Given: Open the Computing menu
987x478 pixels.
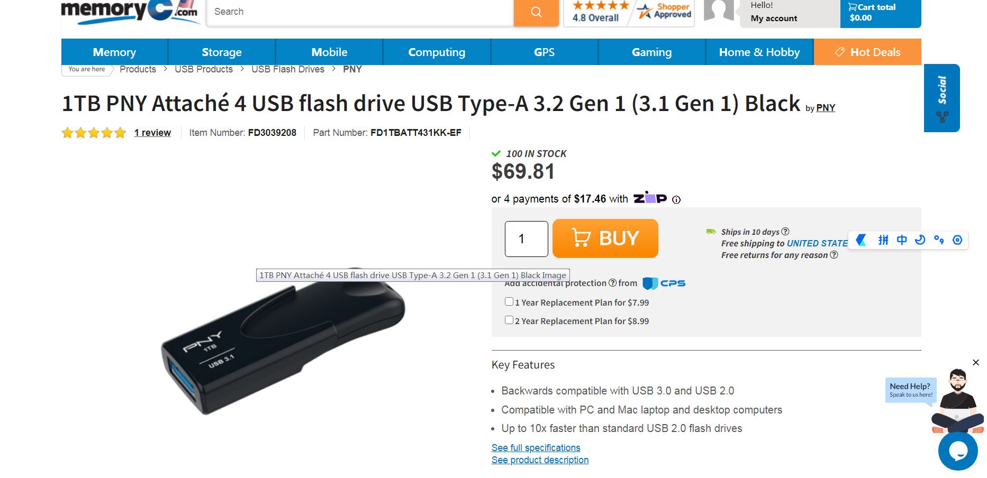Looking at the screenshot, I should [x=437, y=52].
